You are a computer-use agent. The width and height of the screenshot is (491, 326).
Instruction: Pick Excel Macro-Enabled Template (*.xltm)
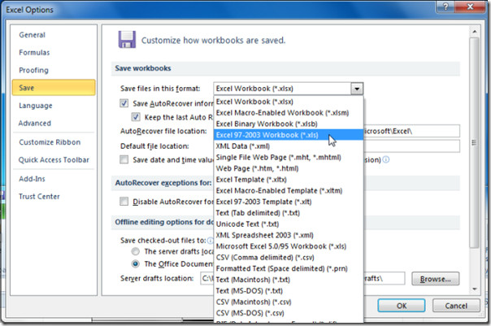click(289, 190)
